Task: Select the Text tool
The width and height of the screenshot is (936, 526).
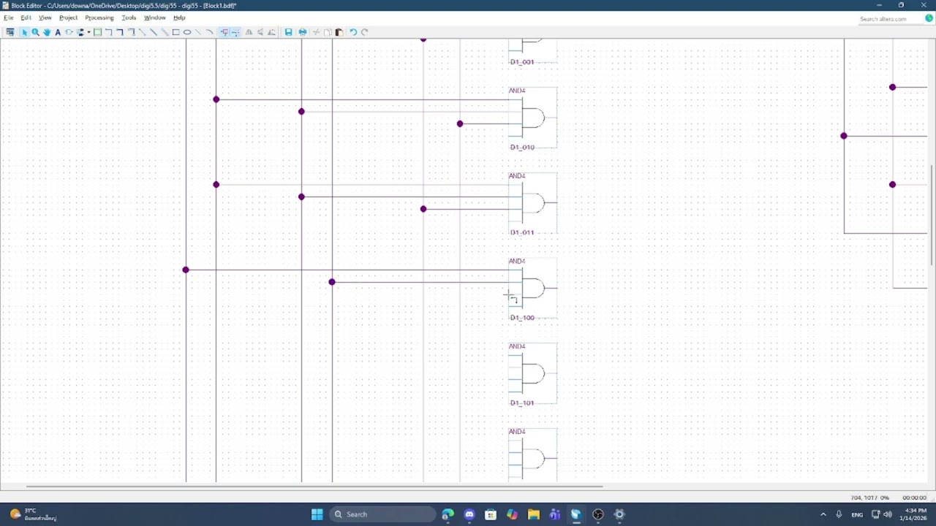Action: tap(58, 32)
